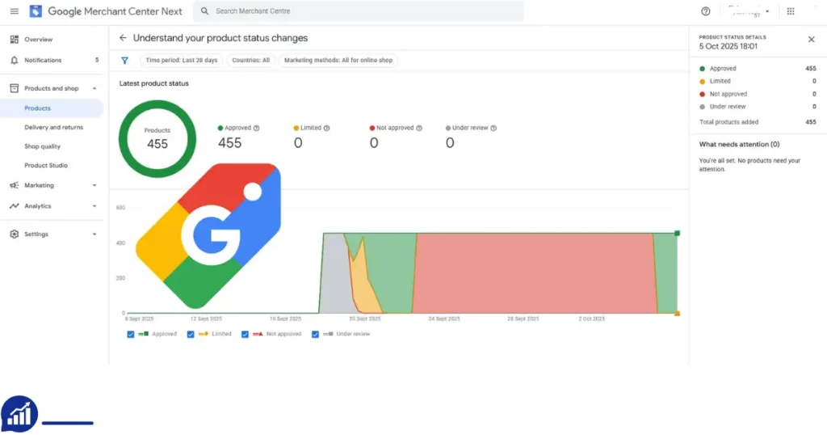Click Approved row in status details panel

pyautogui.click(x=758, y=69)
